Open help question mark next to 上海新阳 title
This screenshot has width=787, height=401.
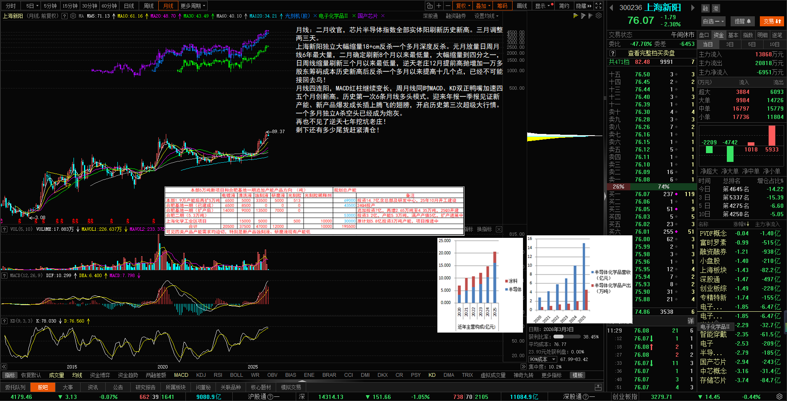64,16
